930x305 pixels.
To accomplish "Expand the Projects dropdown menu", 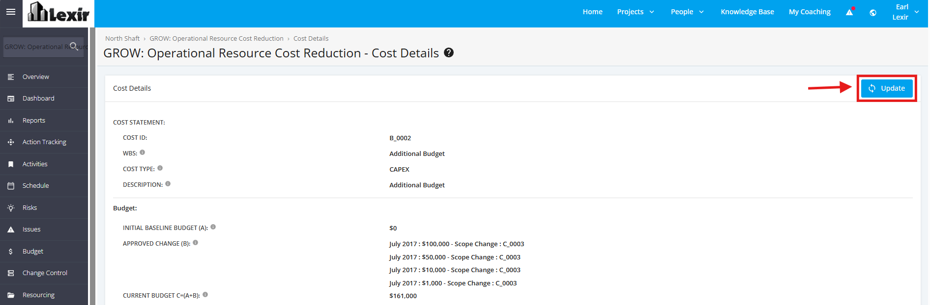I will [636, 12].
